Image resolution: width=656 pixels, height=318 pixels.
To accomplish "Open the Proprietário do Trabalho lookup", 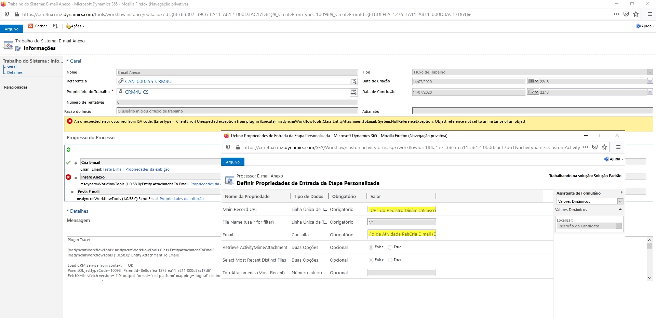I will tap(354, 92).
